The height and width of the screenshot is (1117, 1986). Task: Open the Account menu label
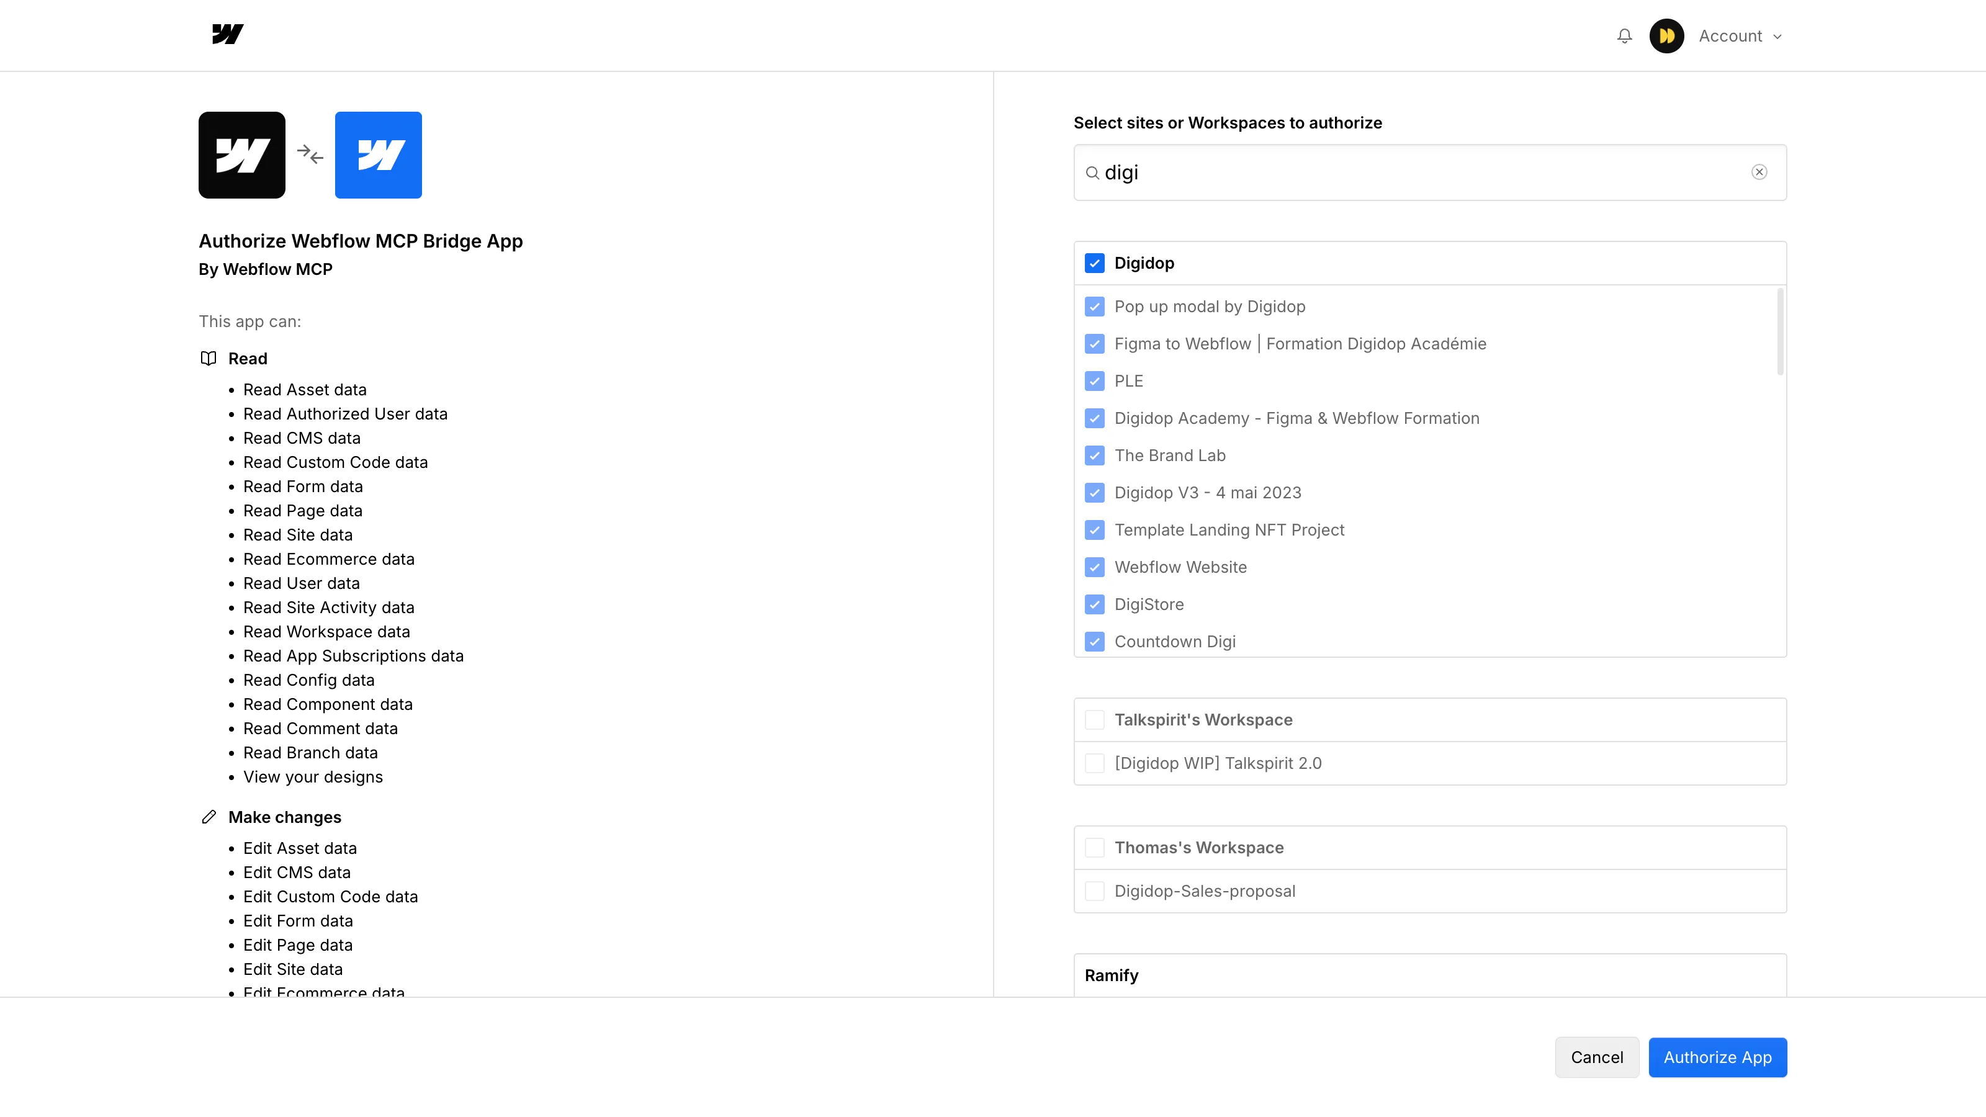[x=1730, y=36]
